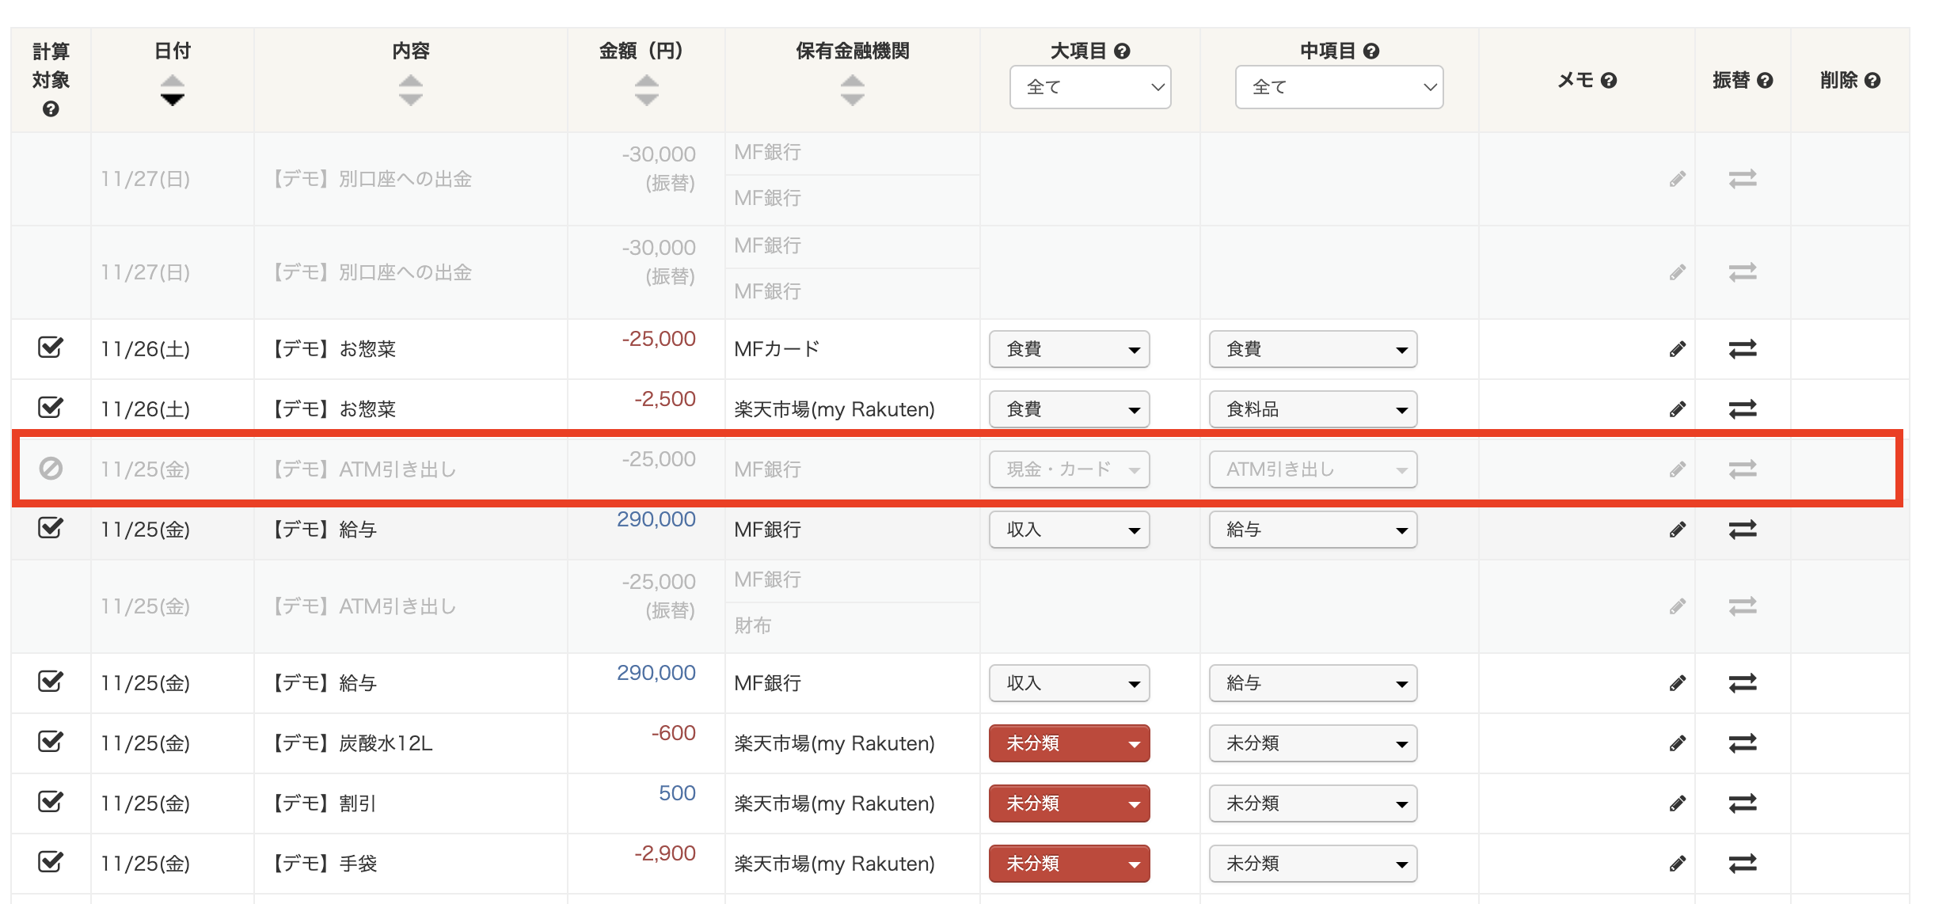Click 楽天市場(my Rakuten) in 手袋 row
The width and height of the screenshot is (1935, 904).
(834, 864)
